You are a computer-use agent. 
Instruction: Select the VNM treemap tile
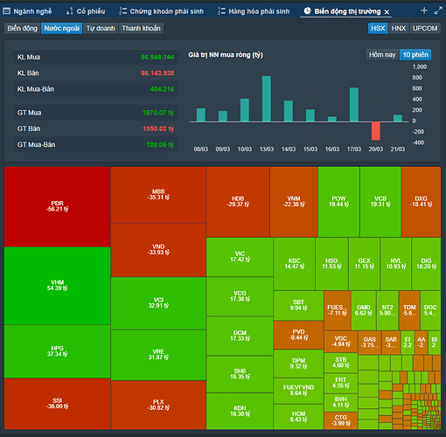(294, 202)
